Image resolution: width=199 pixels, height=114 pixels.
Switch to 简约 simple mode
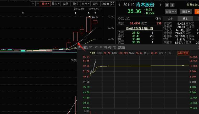click(x=95, y=4)
